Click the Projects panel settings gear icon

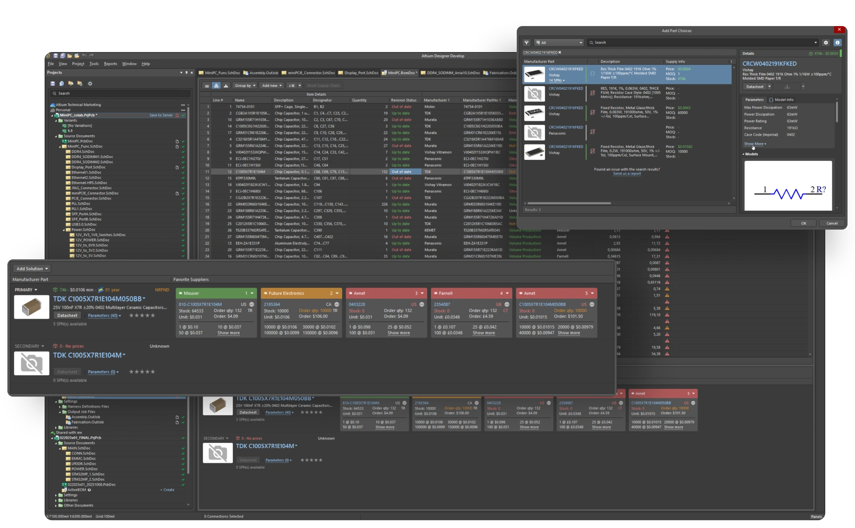(x=90, y=84)
